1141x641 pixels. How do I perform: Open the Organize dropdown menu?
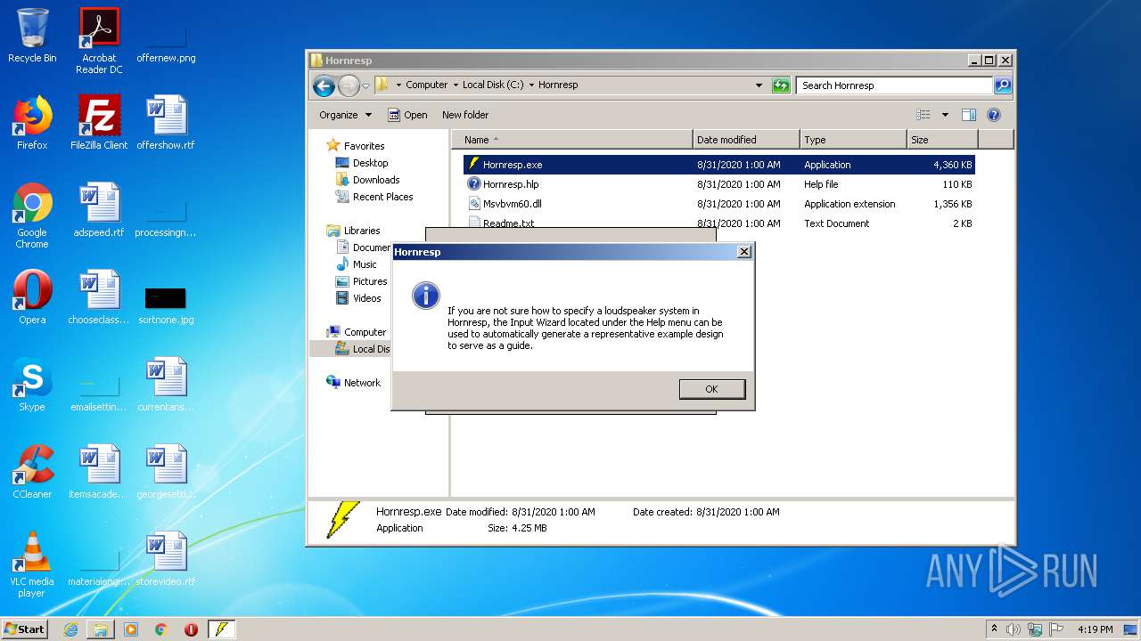[x=345, y=115]
